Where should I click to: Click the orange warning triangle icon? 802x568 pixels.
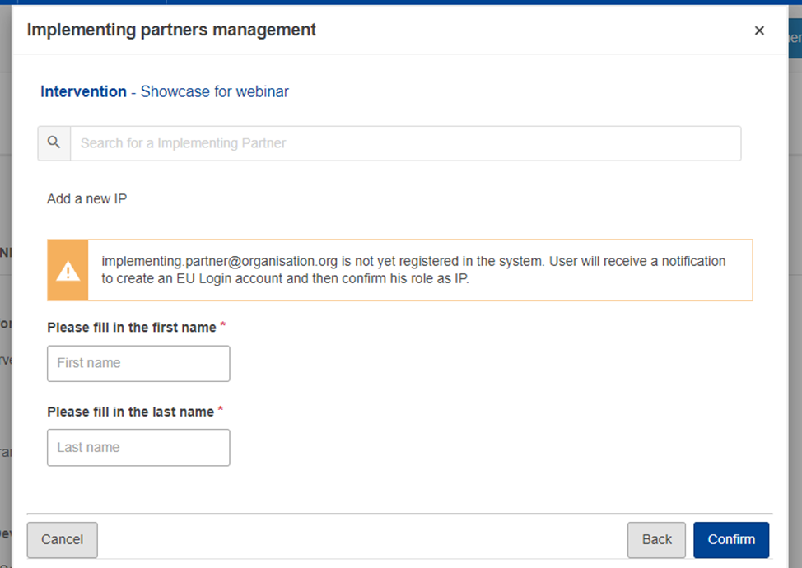pyautogui.click(x=68, y=271)
